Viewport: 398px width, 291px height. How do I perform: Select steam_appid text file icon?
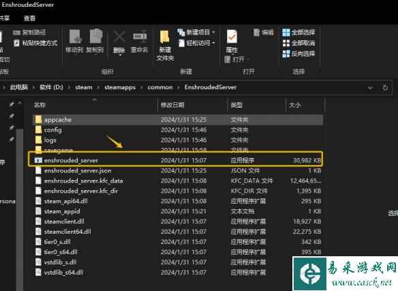(38, 211)
